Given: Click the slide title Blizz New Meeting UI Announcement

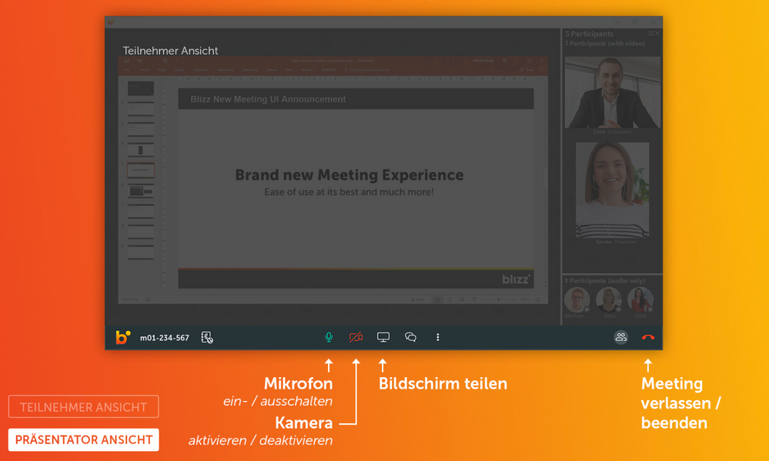Looking at the screenshot, I should coord(268,99).
